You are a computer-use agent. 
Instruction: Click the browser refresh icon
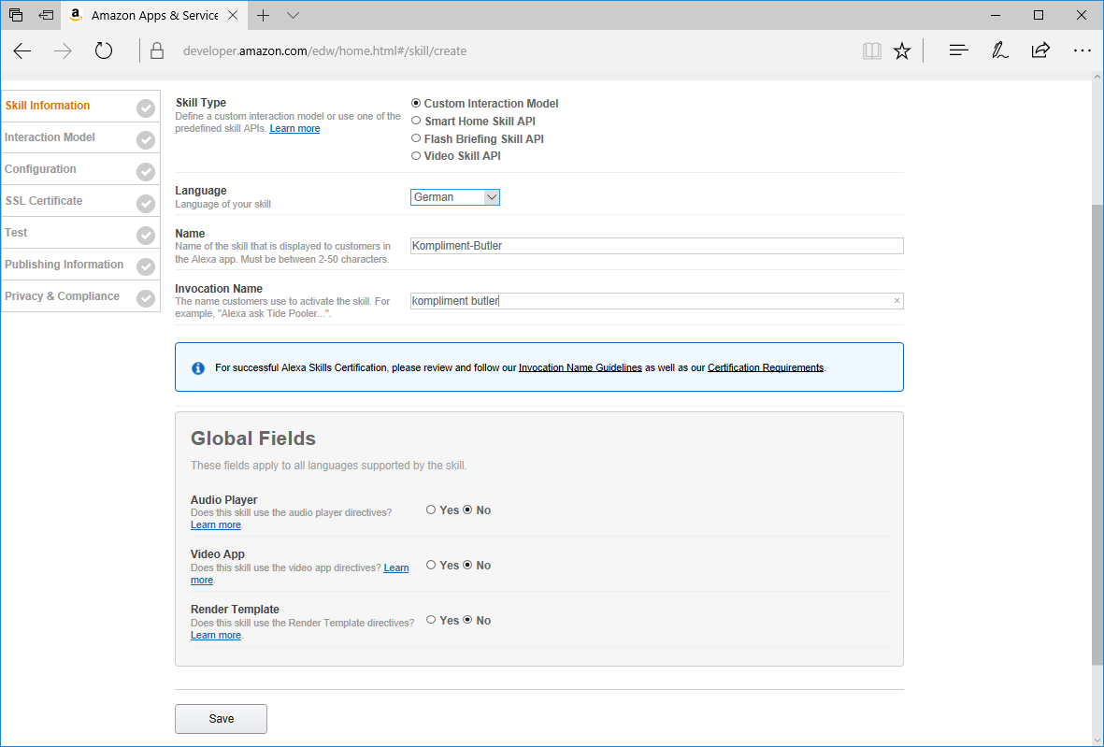pyautogui.click(x=104, y=51)
